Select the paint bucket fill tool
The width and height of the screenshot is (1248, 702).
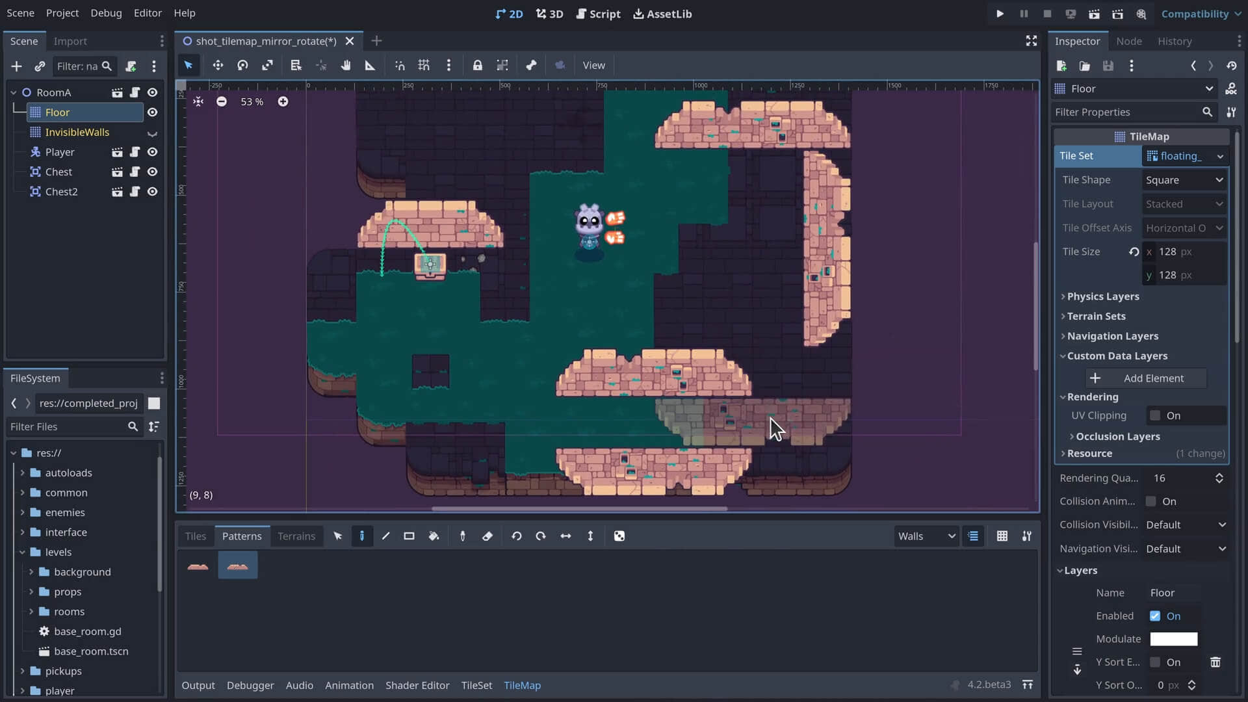[x=434, y=536]
